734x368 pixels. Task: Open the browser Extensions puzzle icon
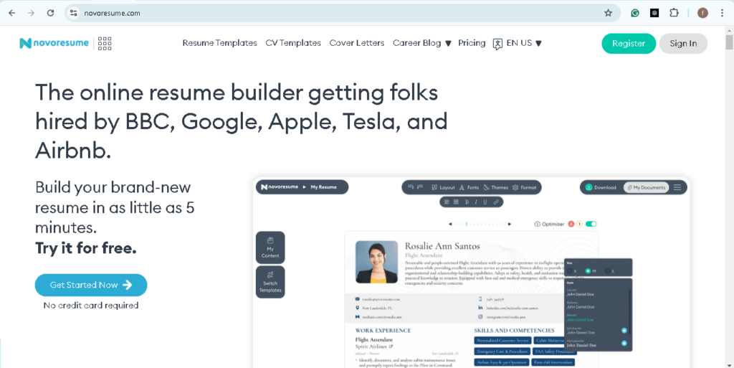pyautogui.click(x=674, y=13)
